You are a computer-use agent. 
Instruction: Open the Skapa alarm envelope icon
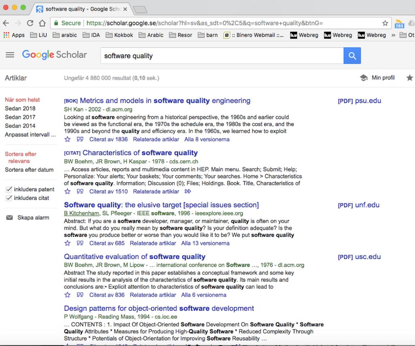pyautogui.click(x=9, y=217)
